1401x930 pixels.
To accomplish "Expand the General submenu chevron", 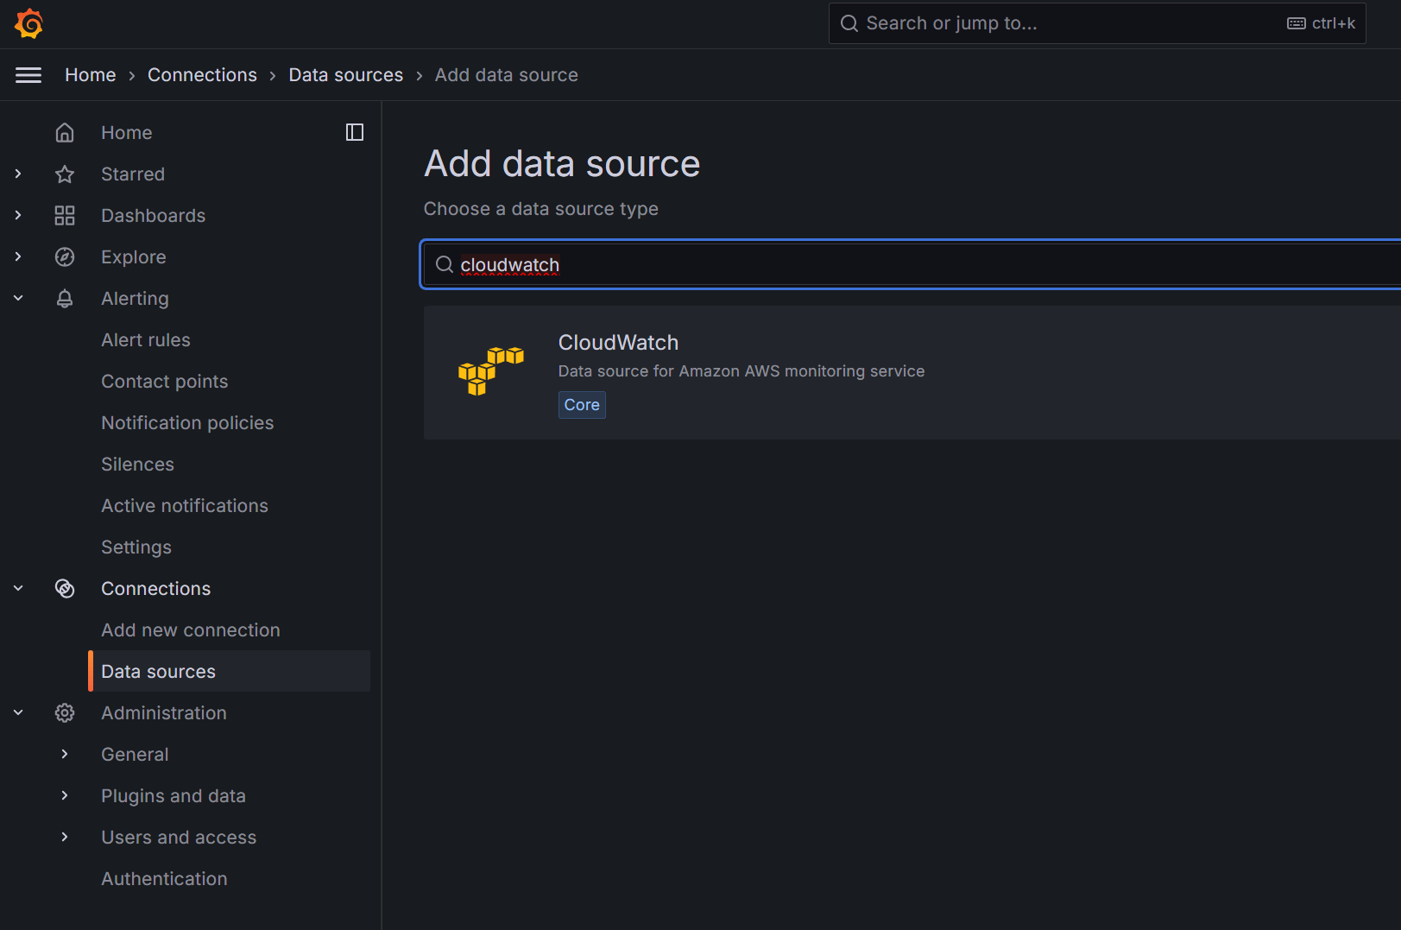I will tap(65, 754).
